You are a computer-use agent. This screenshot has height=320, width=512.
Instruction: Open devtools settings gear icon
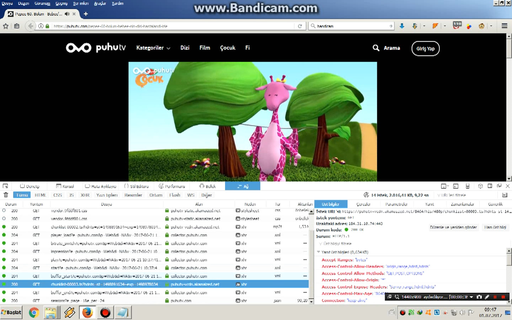pos(480,186)
